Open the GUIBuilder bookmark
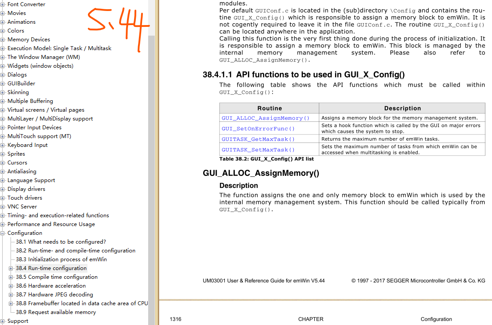 pyautogui.click(x=22, y=84)
